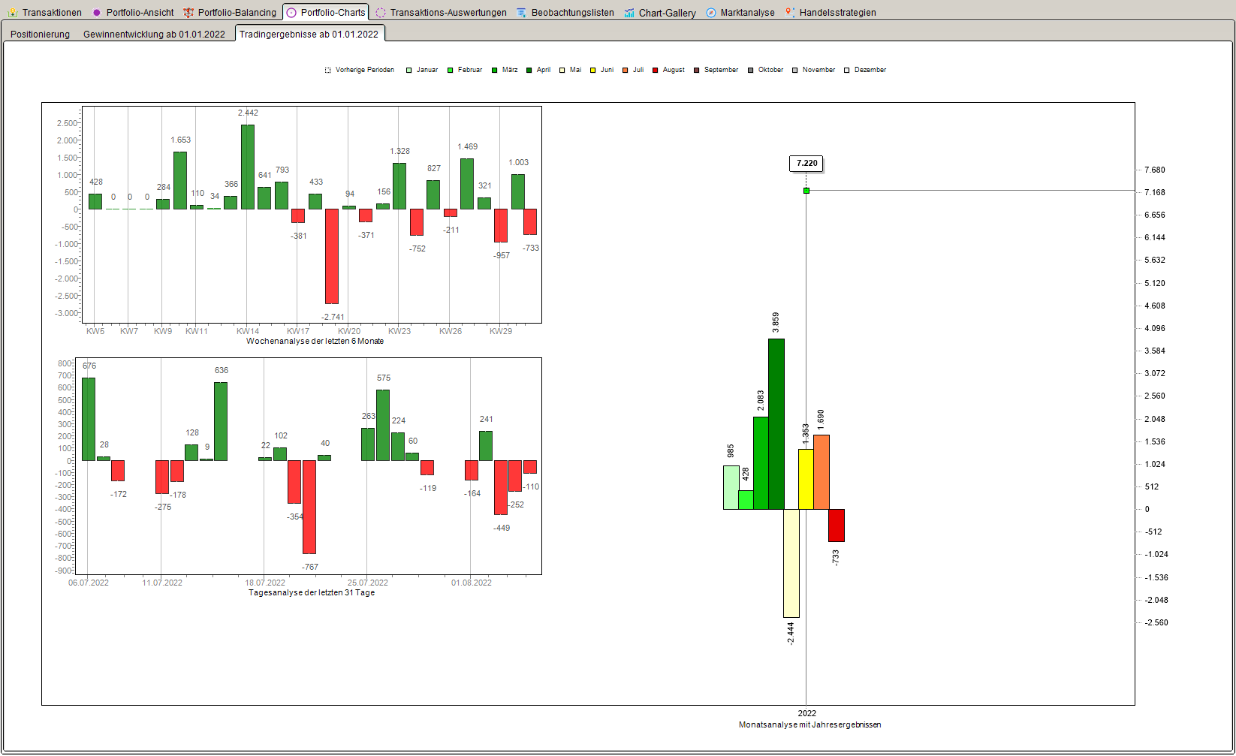Image resolution: width=1236 pixels, height=756 pixels.
Task: Select Gewinnentwicklung ab 01.01.2022 sub-tab
Action: coord(154,35)
